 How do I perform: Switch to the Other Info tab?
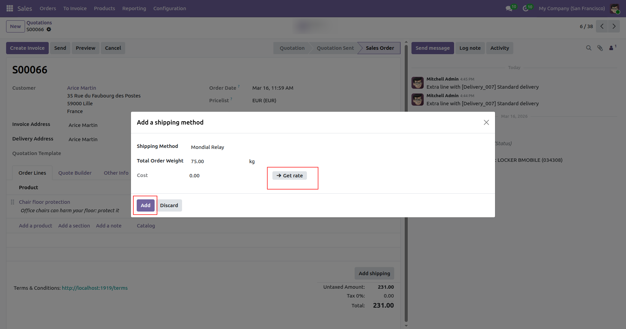pos(116,173)
